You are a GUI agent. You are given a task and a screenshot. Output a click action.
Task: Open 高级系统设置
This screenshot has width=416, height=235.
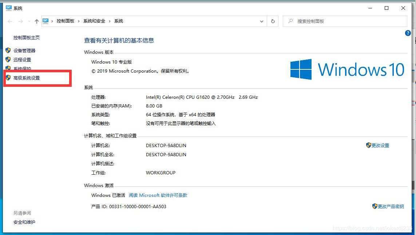tap(27, 78)
